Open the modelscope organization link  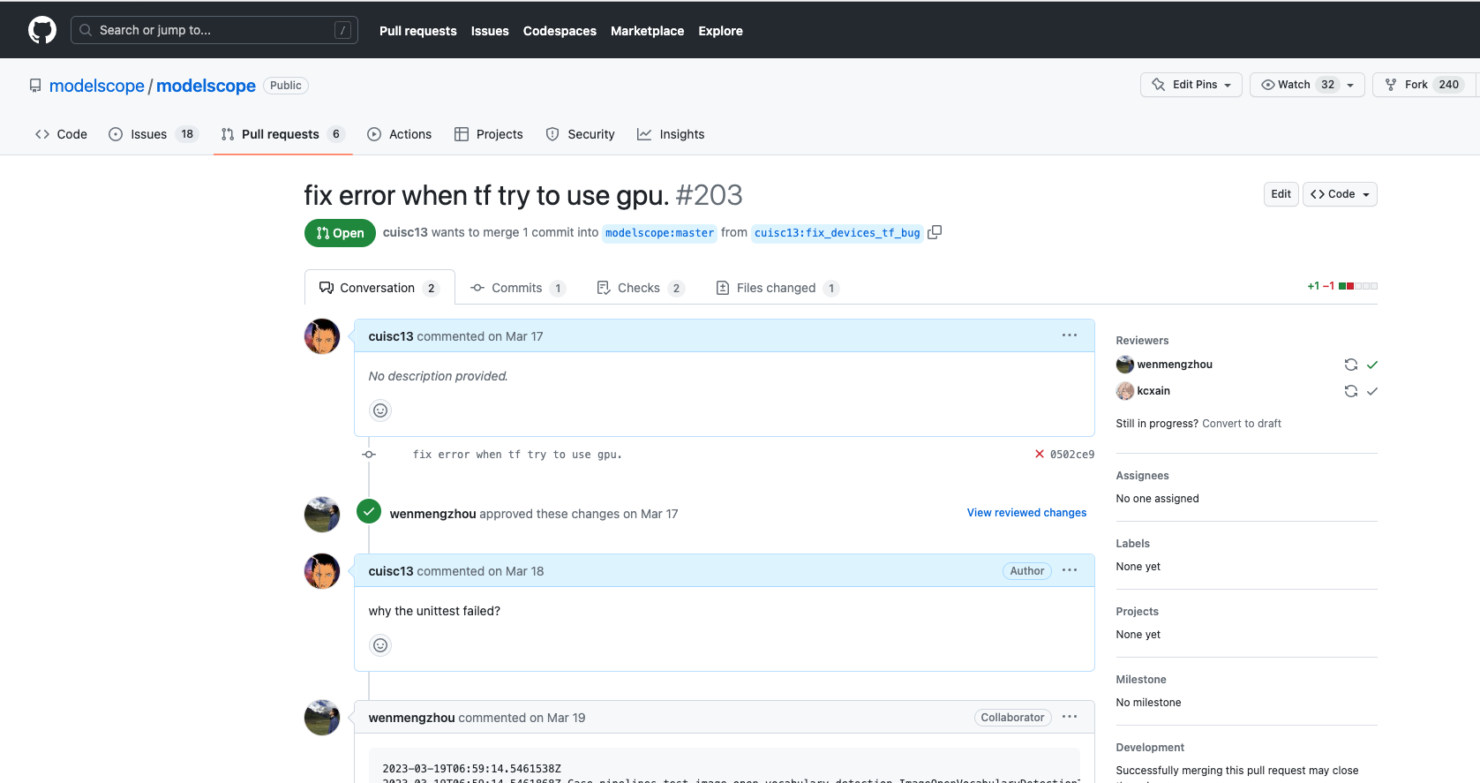97,86
